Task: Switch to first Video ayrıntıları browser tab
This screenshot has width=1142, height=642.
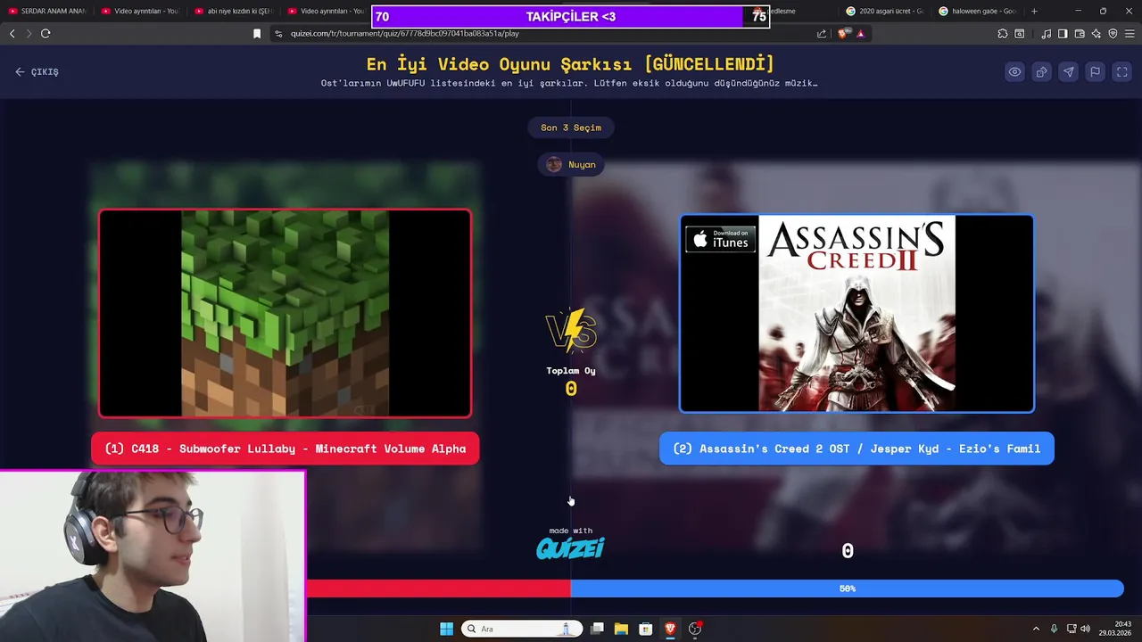Action: point(139,11)
